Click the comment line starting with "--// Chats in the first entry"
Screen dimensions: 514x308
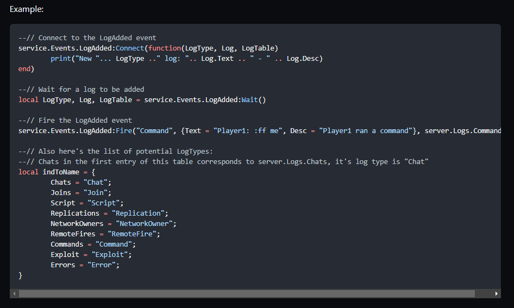pyautogui.click(x=223, y=162)
